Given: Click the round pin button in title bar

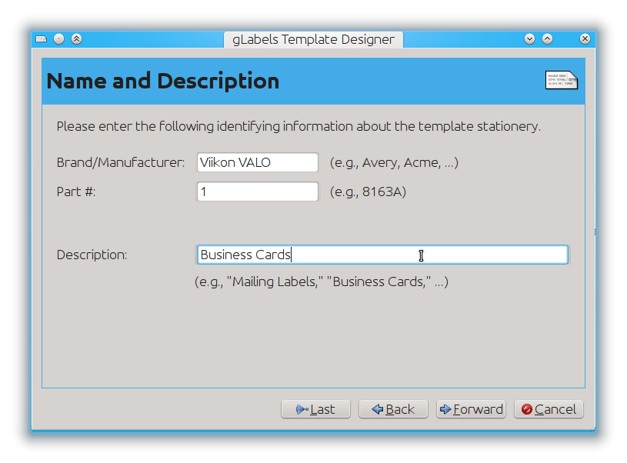Looking at the screenshot, I should point(58,38).
